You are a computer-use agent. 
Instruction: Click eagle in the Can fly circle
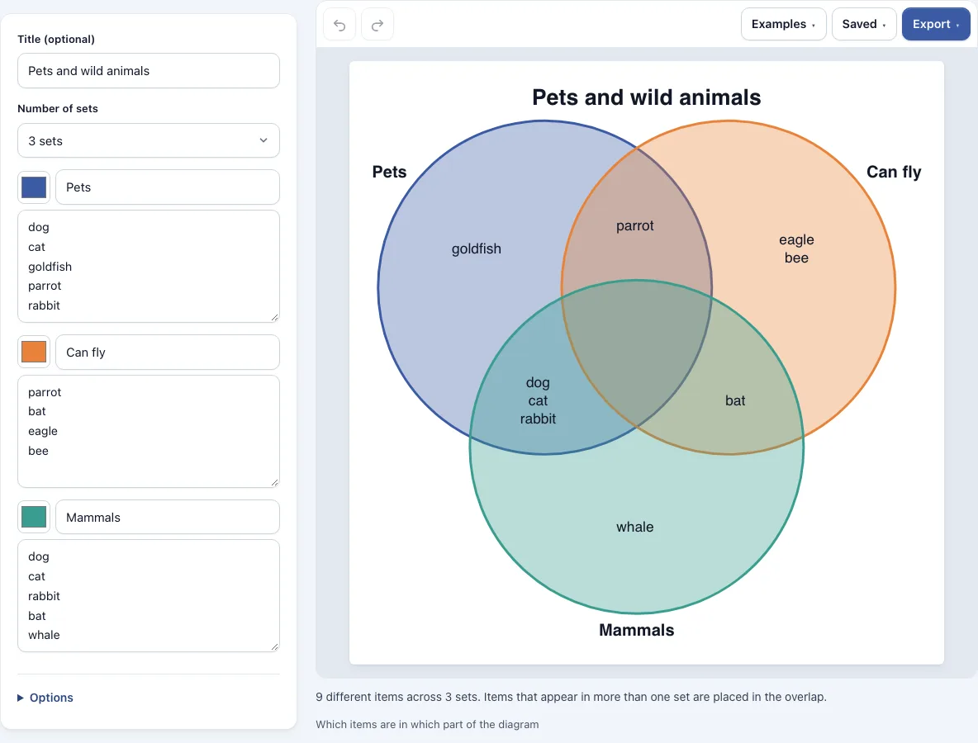pos(796,240)
